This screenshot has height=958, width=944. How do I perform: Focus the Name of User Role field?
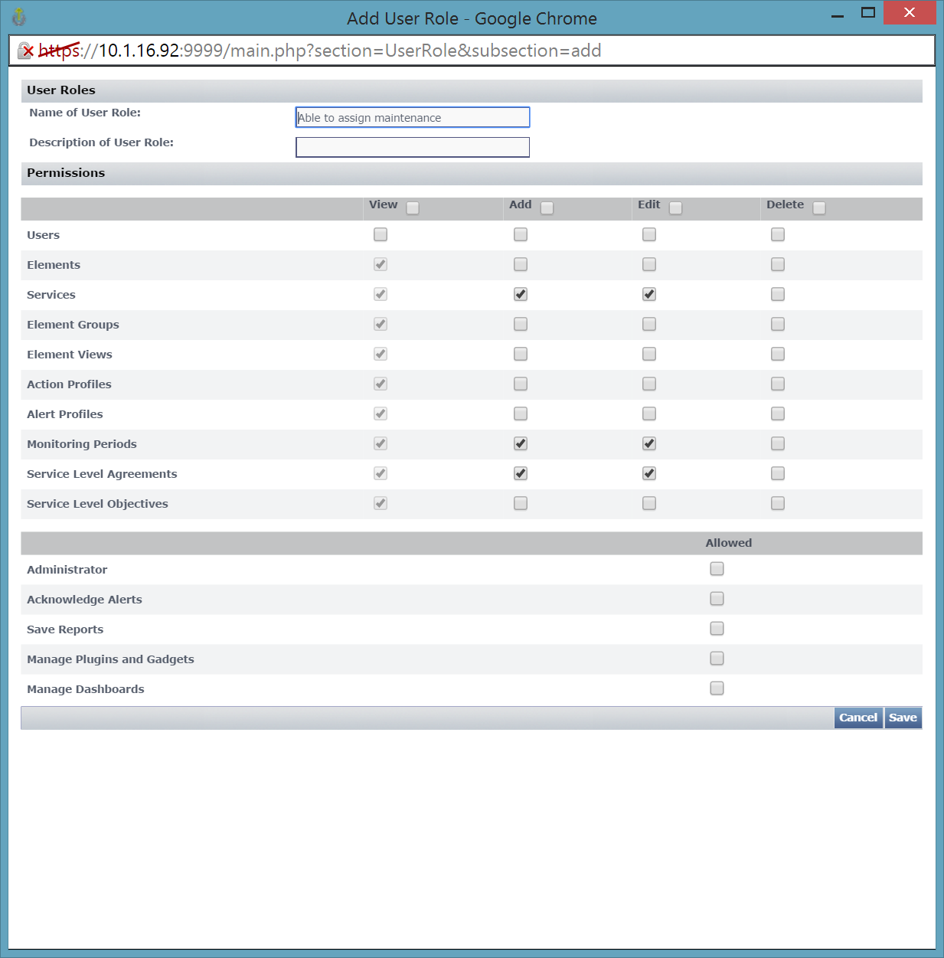(x=413, y=117)
